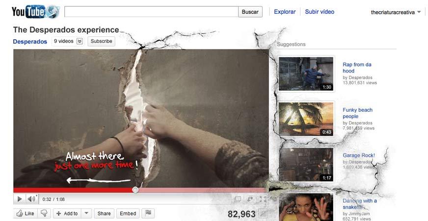The width and height of the screenshot is (428, 221).
Task: Open the Rap from da hood title link
Action: 357,68
